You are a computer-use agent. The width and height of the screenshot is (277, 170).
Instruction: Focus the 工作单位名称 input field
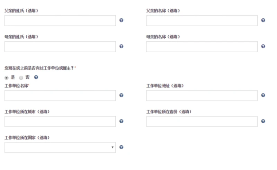[x=60, y=95]
